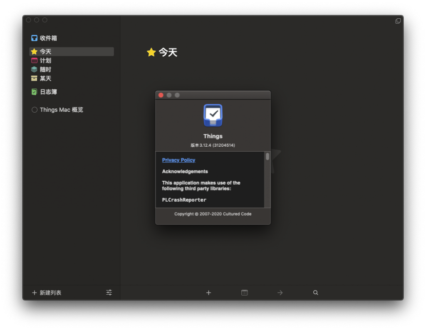
Task: Click the Things app name in About dialog
Action: 213,136
